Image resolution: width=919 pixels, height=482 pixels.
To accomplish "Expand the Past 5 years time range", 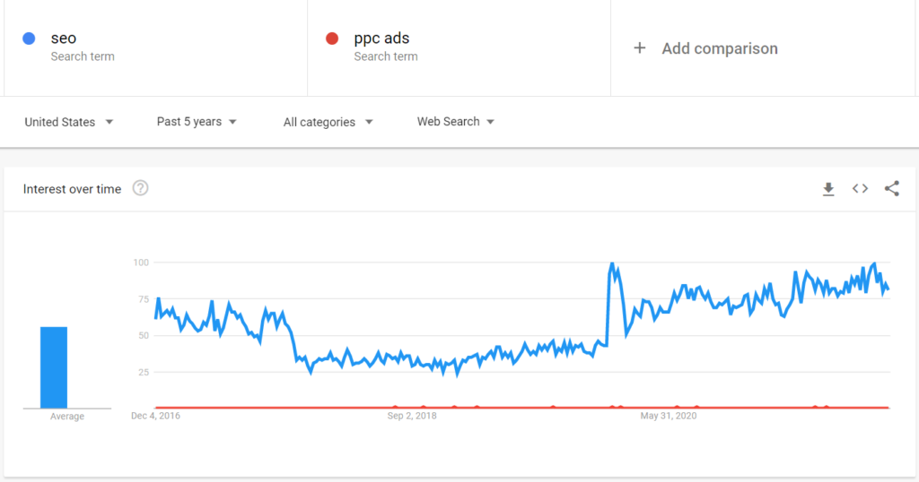I will [x=197, y=122].
